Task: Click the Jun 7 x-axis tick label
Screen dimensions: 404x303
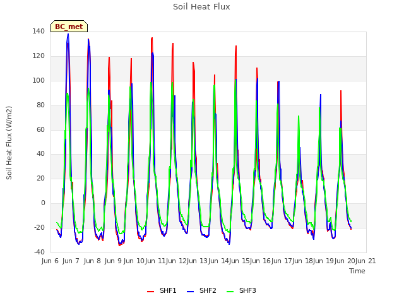Action: [71, 261]
